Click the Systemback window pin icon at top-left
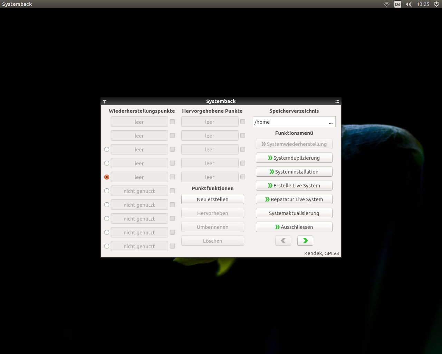The image size is (442, 354). click(105, 101)
